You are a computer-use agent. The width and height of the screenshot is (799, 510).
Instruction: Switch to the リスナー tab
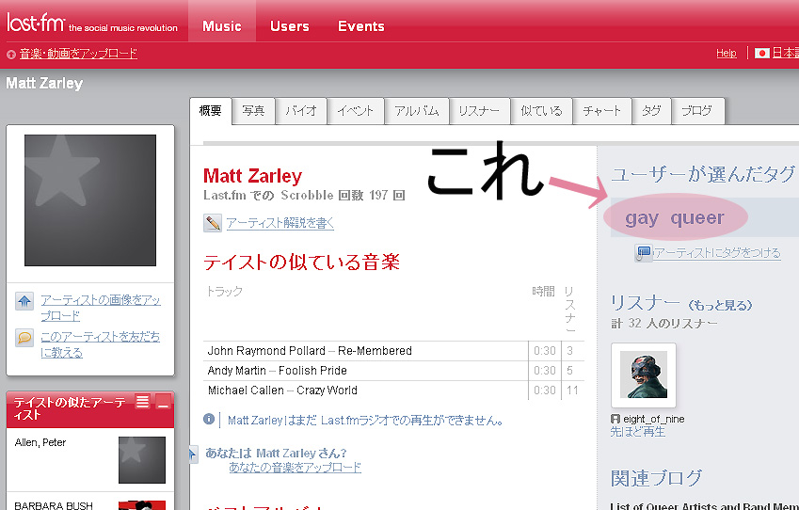pyautogui.click(x=480, y=111)
